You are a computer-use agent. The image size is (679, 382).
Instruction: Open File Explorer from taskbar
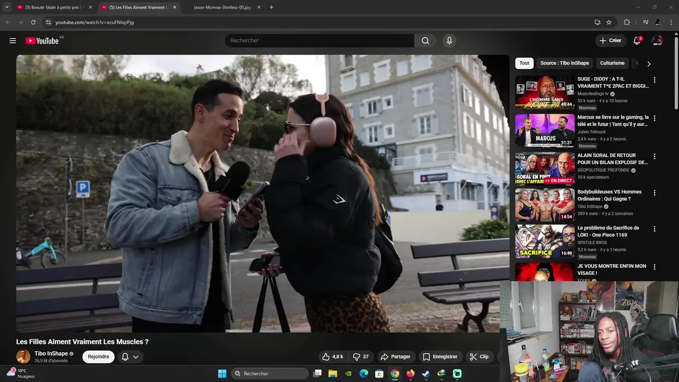coord(333,374)
